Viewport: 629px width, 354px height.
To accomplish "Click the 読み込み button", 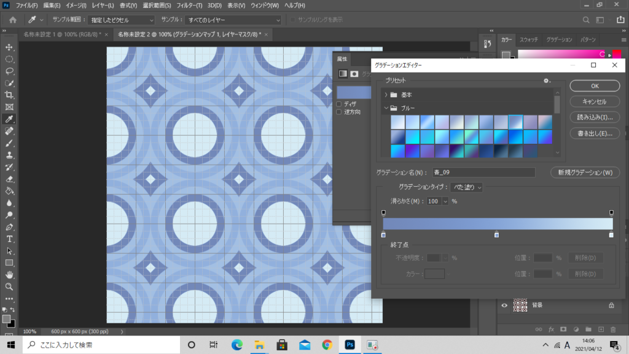I will tap(595, 117).
